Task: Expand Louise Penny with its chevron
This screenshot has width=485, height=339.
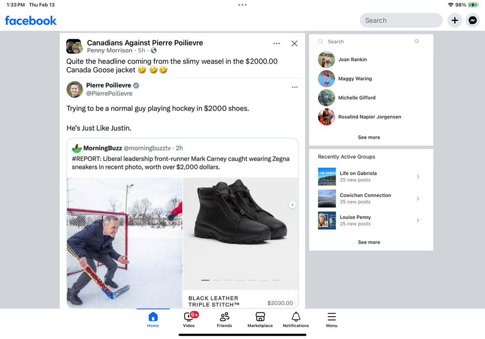Action: 418,220
